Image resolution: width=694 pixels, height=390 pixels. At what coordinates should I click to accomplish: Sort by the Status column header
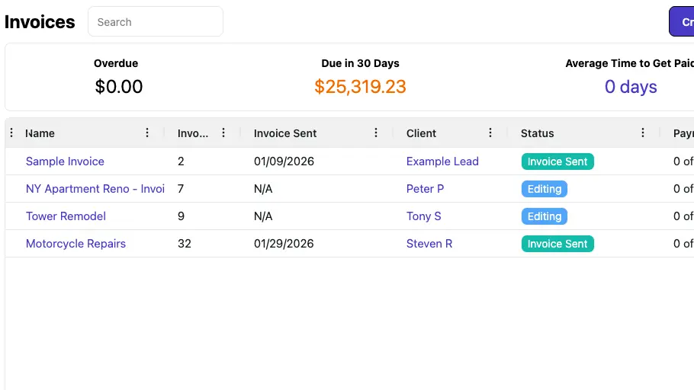[537, 133]
